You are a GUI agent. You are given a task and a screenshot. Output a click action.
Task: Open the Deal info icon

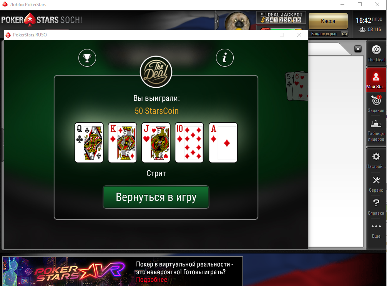coord(224,58)
